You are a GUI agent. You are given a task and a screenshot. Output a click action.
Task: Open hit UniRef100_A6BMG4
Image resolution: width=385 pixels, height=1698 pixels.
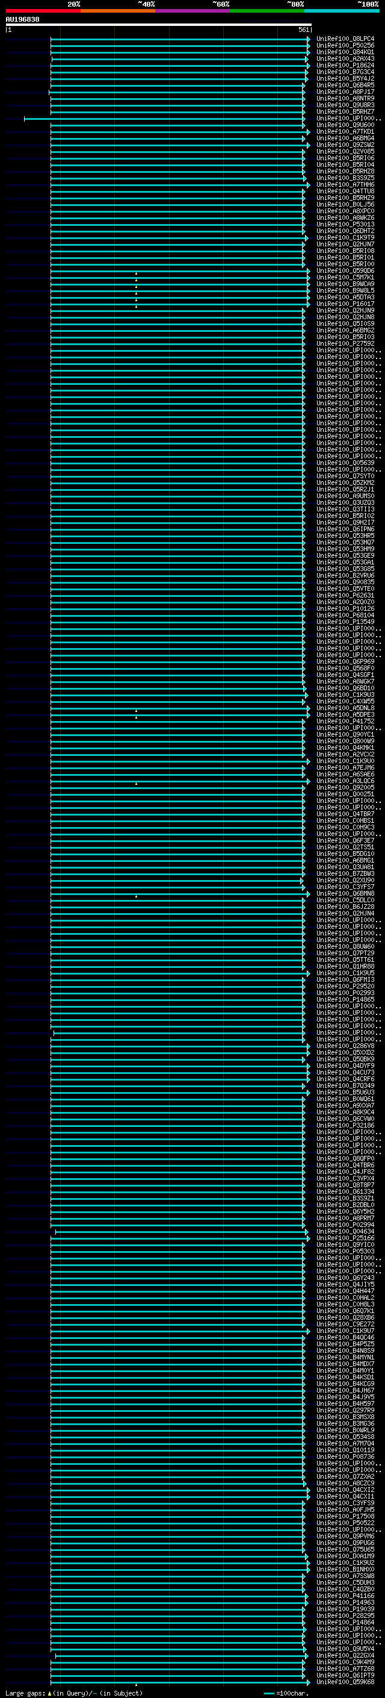point(345,138)
